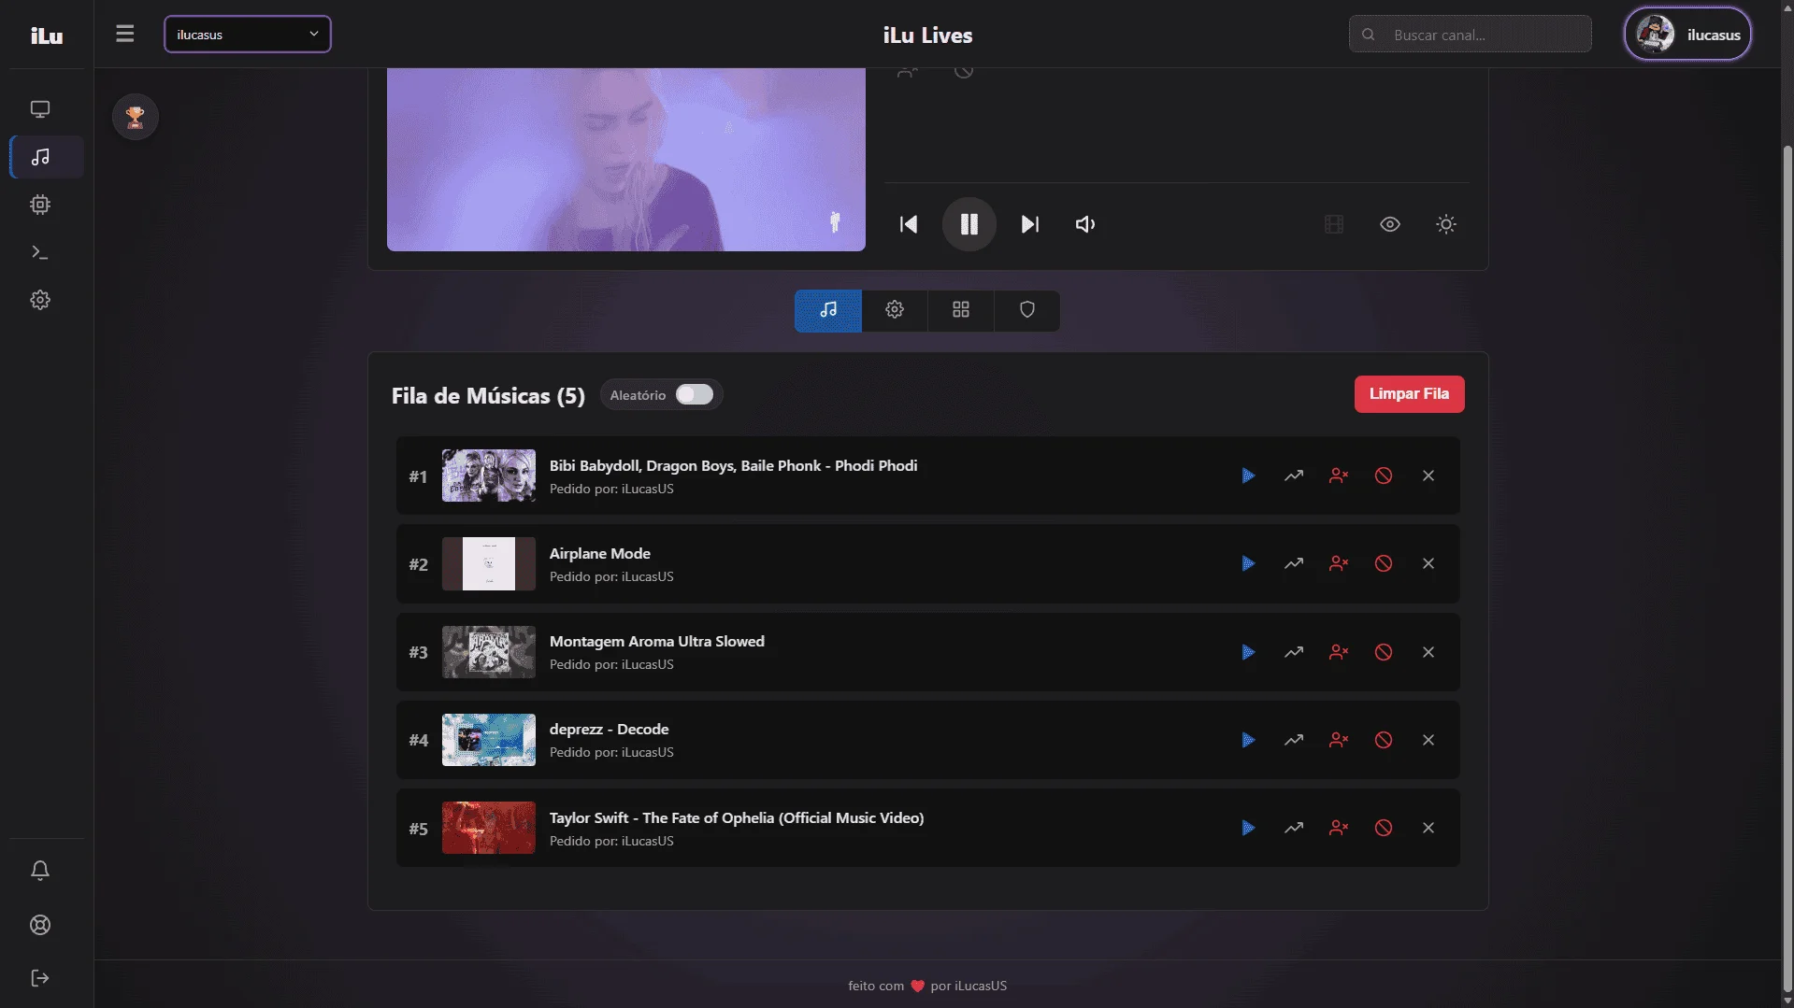Open the ilucasus profile menu
Screen dimensions: 1794x1008
[x=1688, y=35]
